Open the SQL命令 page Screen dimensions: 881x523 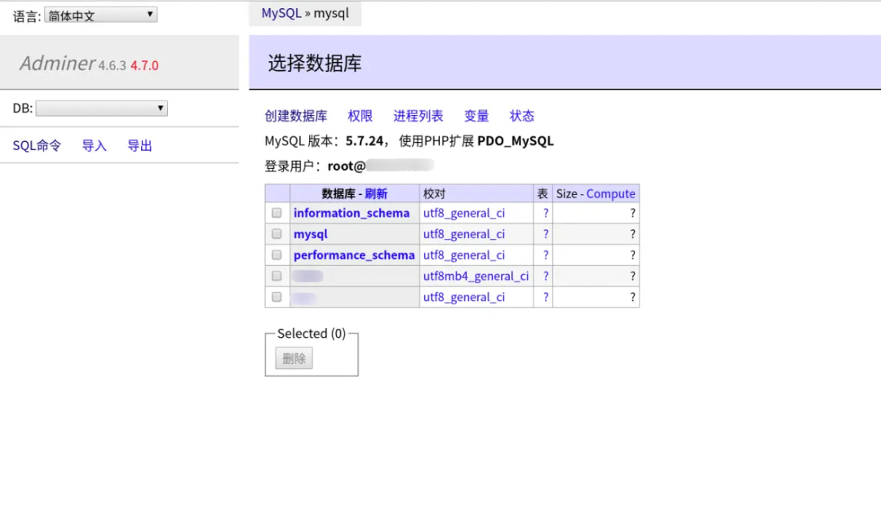[x=37, y=145]
